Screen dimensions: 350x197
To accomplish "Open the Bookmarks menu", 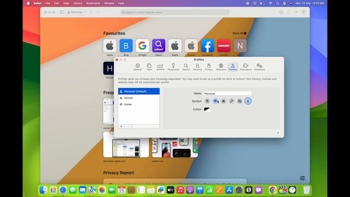I will 93,3.
